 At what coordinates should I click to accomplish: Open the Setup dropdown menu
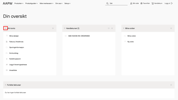pos(67,3)
